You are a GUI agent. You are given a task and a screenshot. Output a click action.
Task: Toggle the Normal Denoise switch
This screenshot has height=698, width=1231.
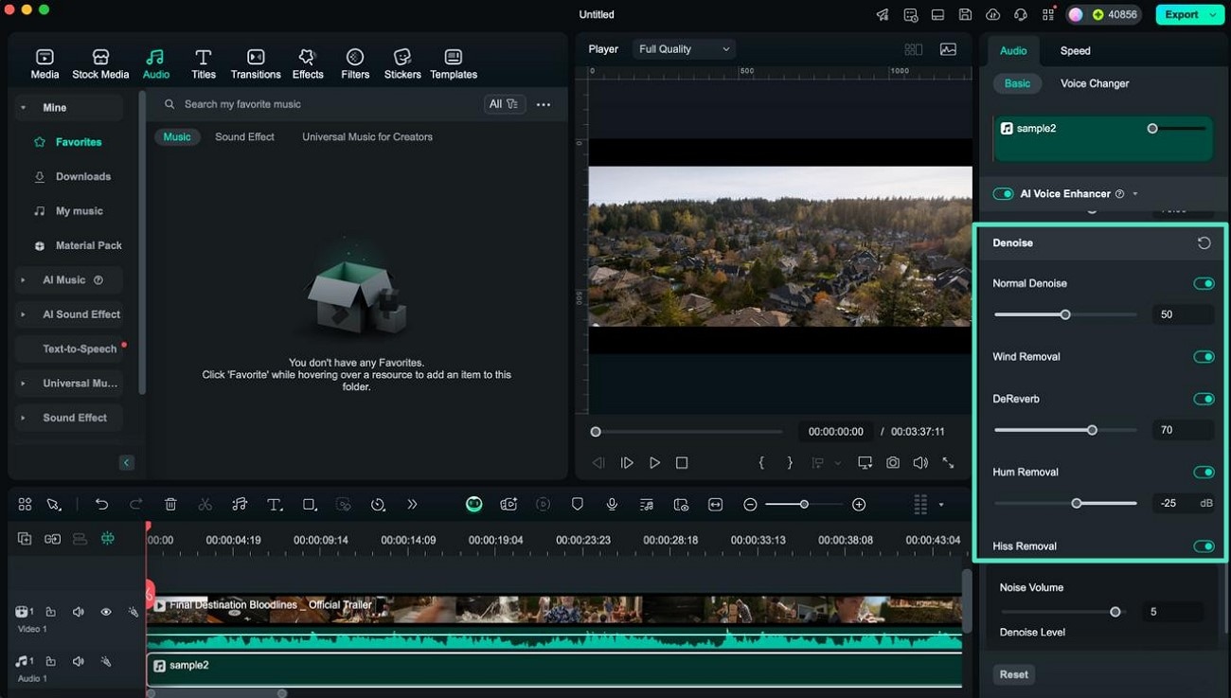click(1204, 284)
